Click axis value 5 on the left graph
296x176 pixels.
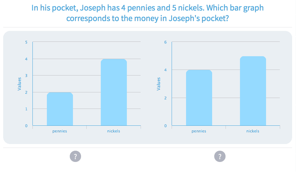click(26, 42)
